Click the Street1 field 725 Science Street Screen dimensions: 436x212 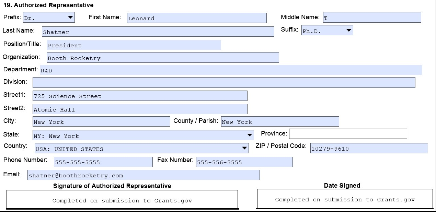coord(140,96)
